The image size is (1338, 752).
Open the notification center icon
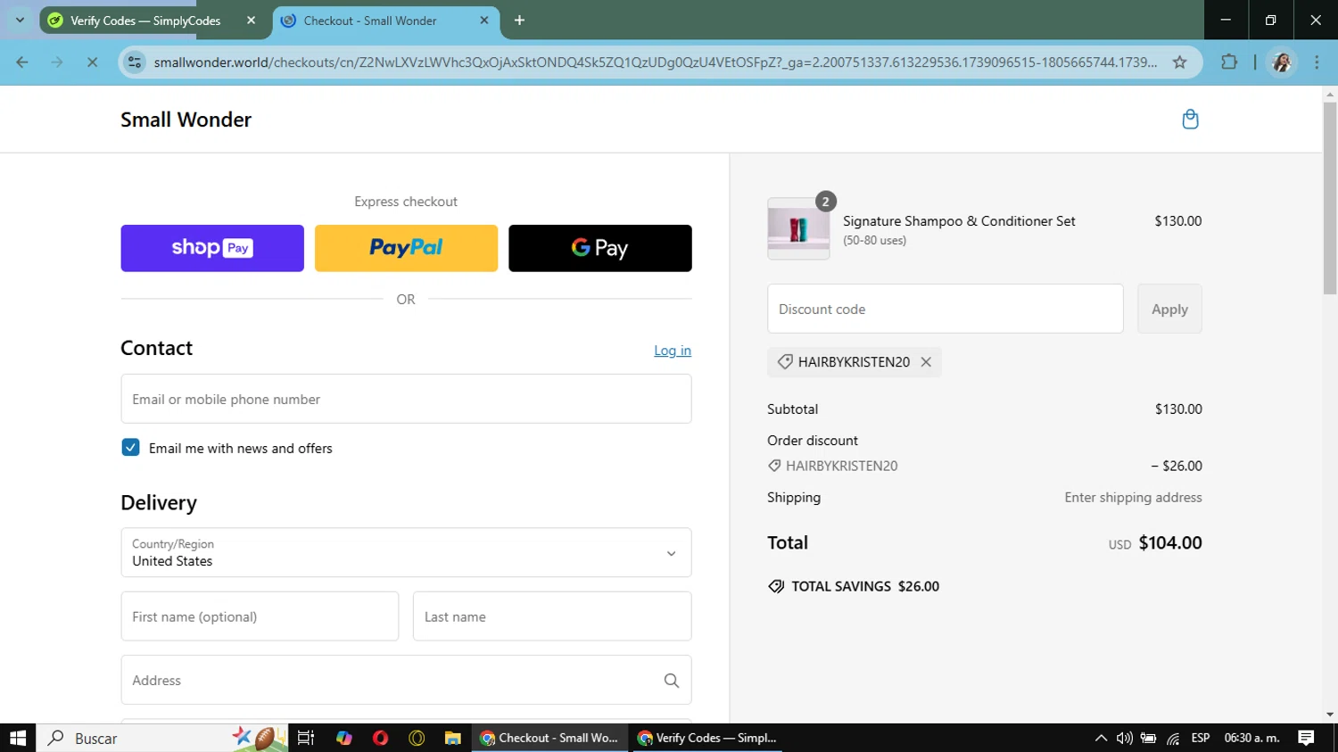(x=1306, y=738)
